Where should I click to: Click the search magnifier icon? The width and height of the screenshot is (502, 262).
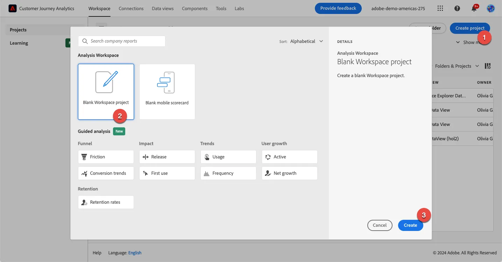[85, 41]
